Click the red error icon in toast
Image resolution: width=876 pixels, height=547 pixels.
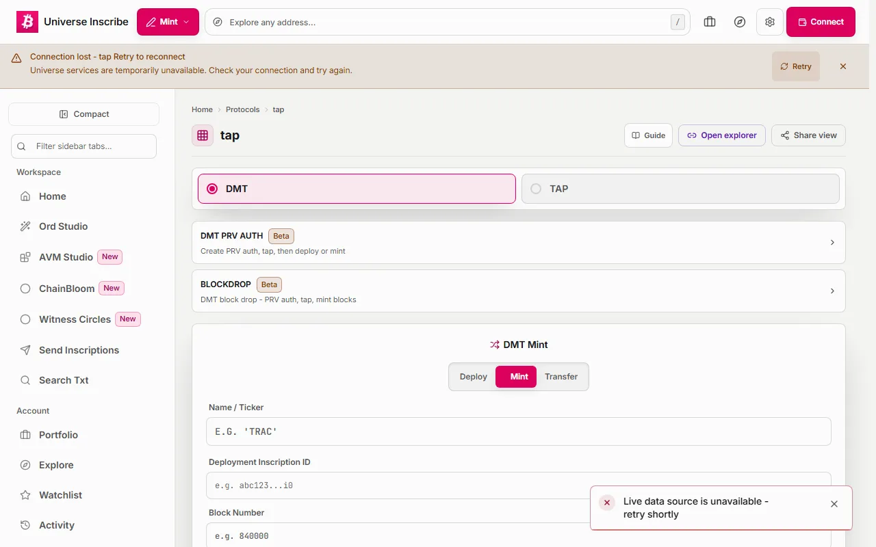607,503
